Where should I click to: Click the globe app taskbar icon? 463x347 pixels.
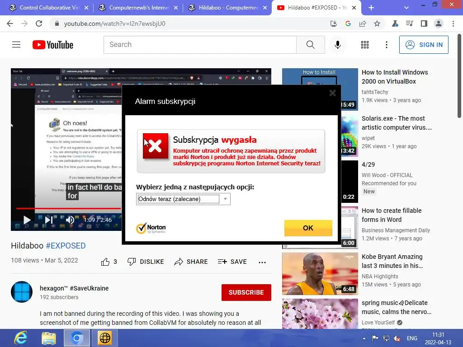coord(105,338)
